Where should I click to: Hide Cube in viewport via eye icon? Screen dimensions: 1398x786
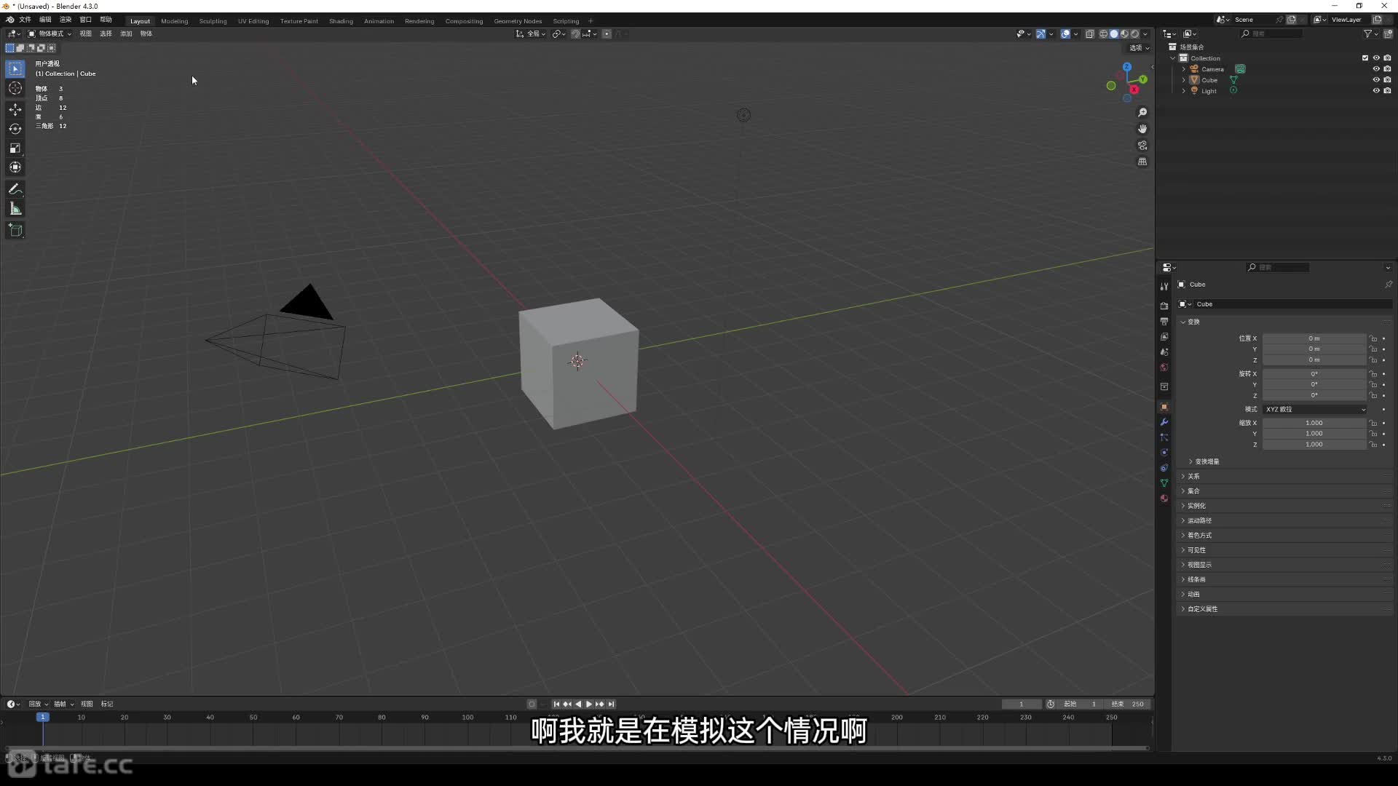[x=1376, y=80]
